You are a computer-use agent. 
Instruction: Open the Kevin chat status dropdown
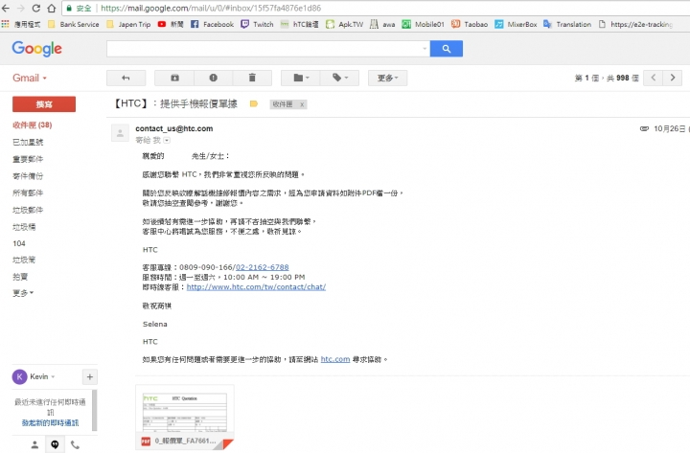tap(54, 377)
